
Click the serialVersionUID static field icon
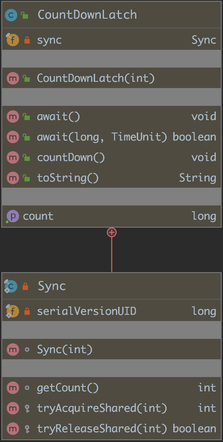point(12,311)
